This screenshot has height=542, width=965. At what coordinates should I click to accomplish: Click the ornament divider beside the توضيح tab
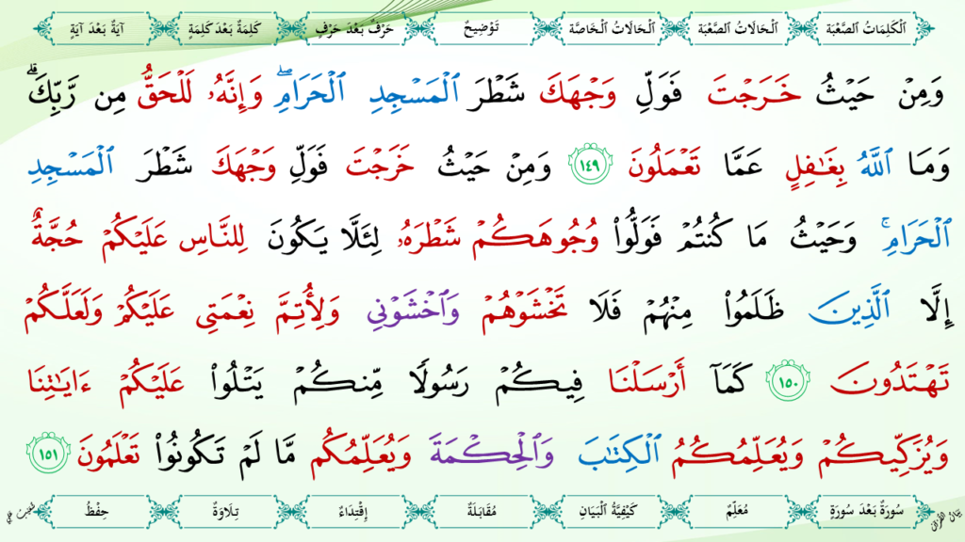point(545,27)
